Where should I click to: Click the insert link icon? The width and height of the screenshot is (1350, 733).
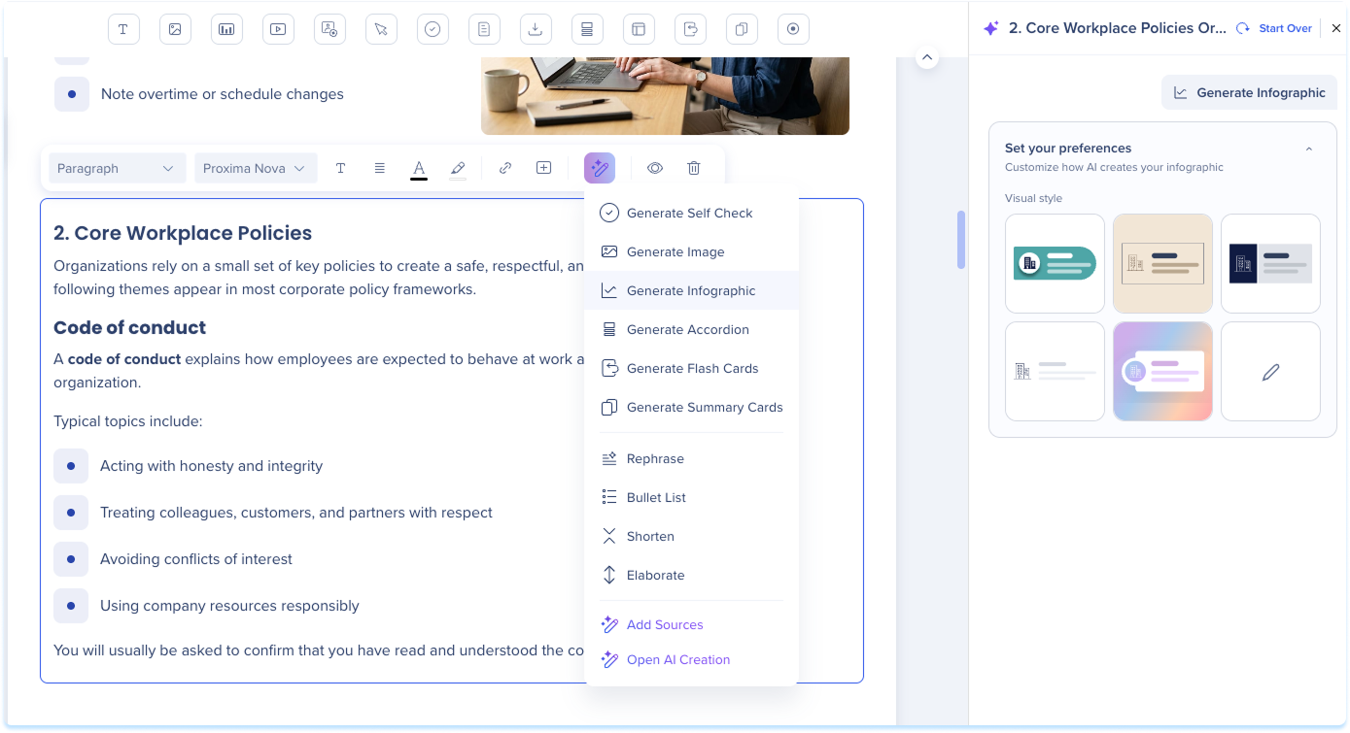pyautogui.click(x=505, y=168)
